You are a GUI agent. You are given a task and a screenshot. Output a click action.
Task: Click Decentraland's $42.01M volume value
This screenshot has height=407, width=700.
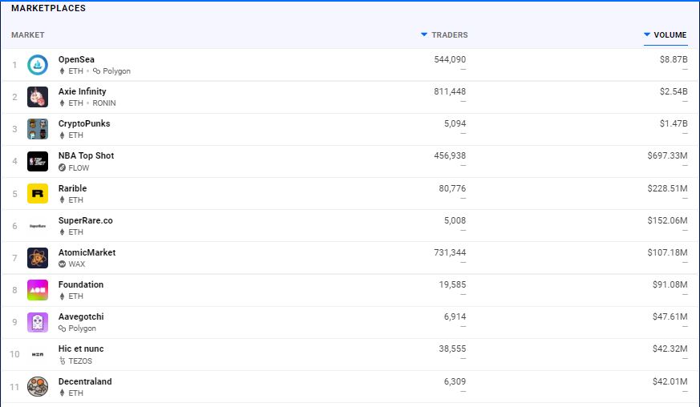[x=670, y=381]
